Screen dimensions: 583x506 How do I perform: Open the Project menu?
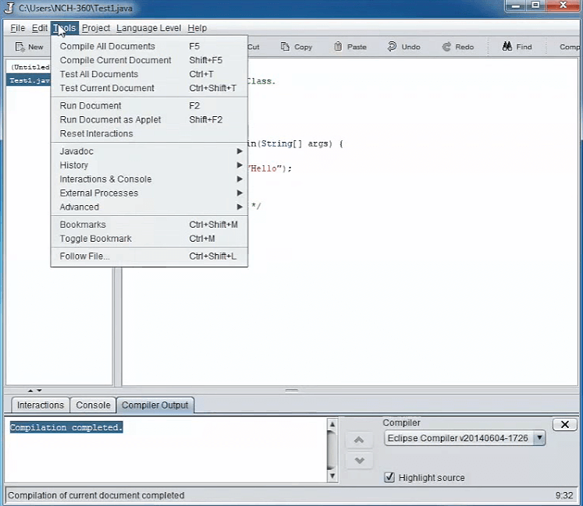(96, 28)
